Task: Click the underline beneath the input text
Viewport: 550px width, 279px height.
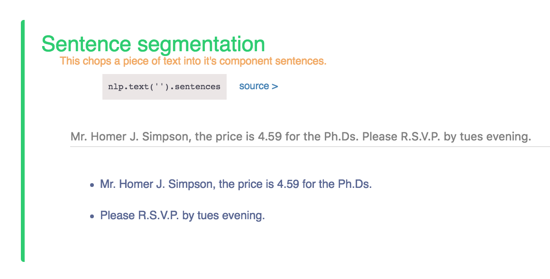Action: (310, 146)
